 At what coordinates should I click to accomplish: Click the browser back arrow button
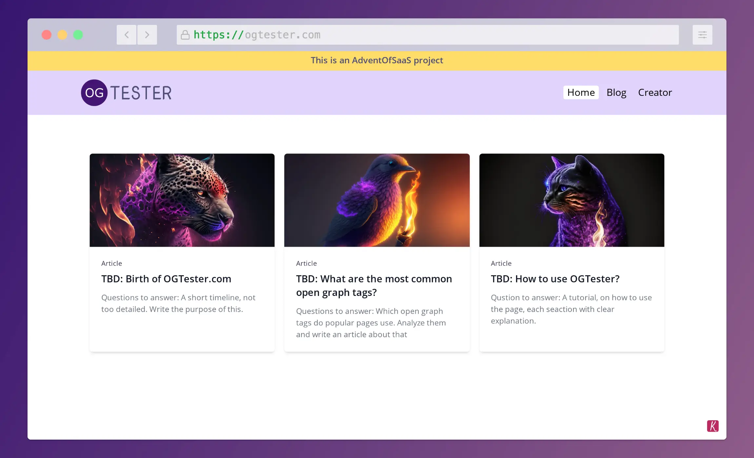click(x=127, y=35)
